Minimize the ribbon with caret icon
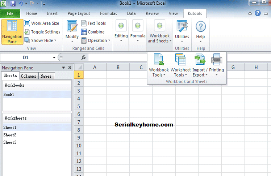 tap(250, 13)
